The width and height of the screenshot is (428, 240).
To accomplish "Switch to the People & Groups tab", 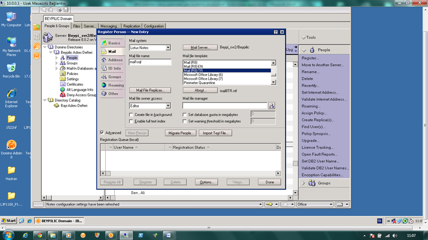I will click(57, 26).
